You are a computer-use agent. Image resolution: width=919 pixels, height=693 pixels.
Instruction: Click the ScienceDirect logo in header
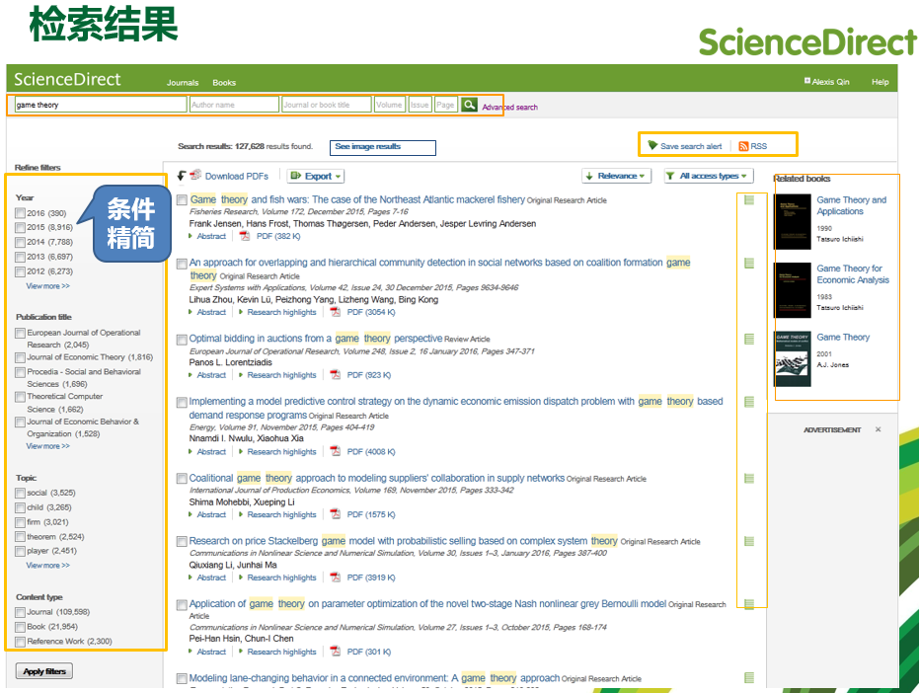(x=67, y=79)
